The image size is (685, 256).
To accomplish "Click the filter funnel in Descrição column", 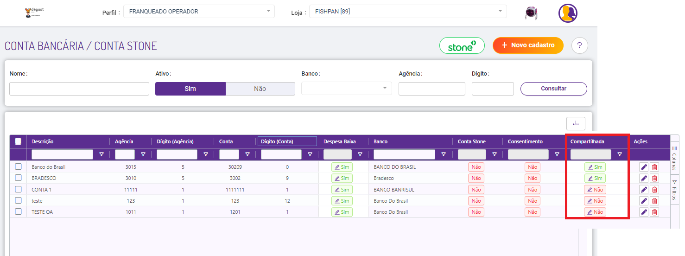I will 101,154.
